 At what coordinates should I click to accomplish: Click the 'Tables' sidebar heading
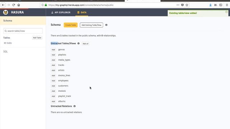point(7,38)
